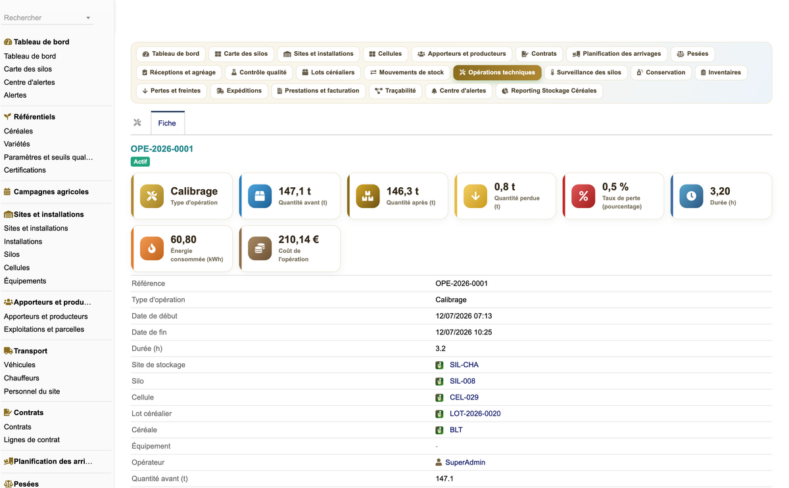The width and height of the screenshot is (789, 488).
Task: Click the Quantité avant box icon
Action: click(x=260, y=196)
